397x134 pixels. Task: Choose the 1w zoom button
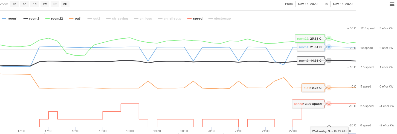[45, 4]
